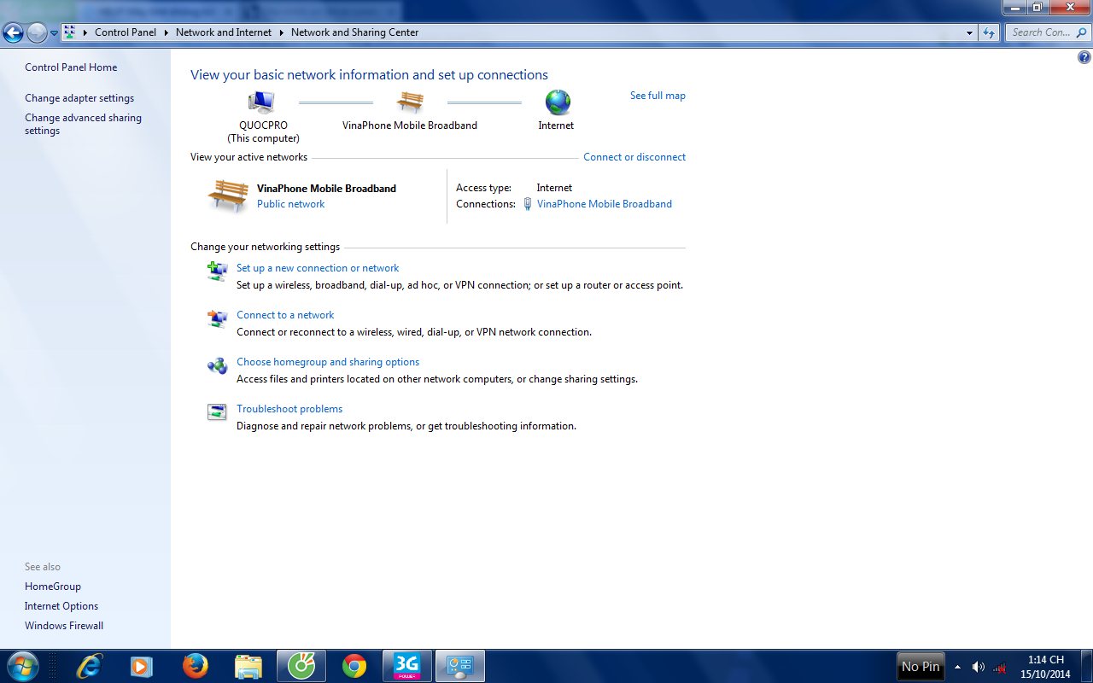Click the homegroup and sharing options icon
The height and width of the screenshot is (683, 1093).
pyautogui.click(x=218, y=365)
